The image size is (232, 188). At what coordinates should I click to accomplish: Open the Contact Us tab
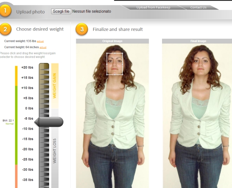[x=198, y=7]
